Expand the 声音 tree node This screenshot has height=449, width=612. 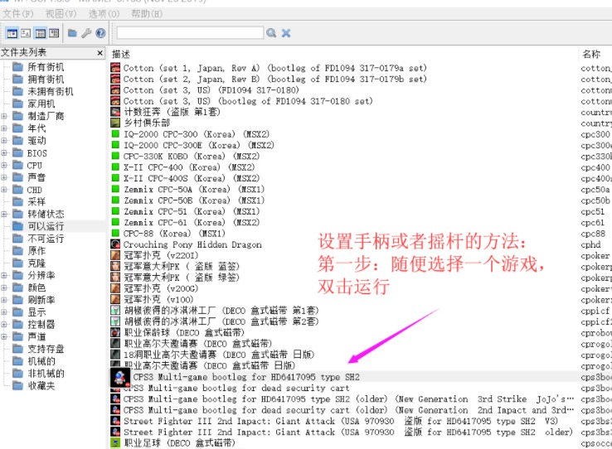[x=4, y=177]
